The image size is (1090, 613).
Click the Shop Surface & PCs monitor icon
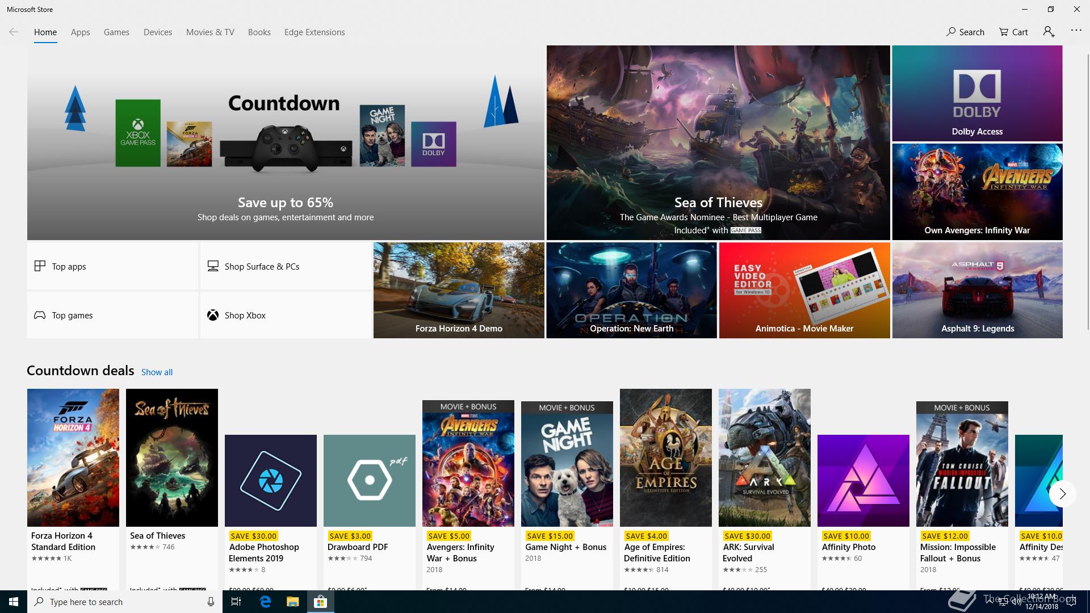[213, 266]
